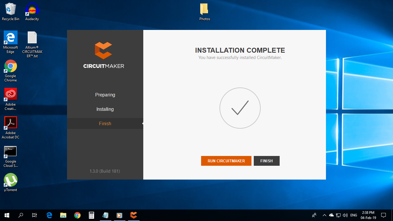Open the Windows Start menu

pos(7,215)
